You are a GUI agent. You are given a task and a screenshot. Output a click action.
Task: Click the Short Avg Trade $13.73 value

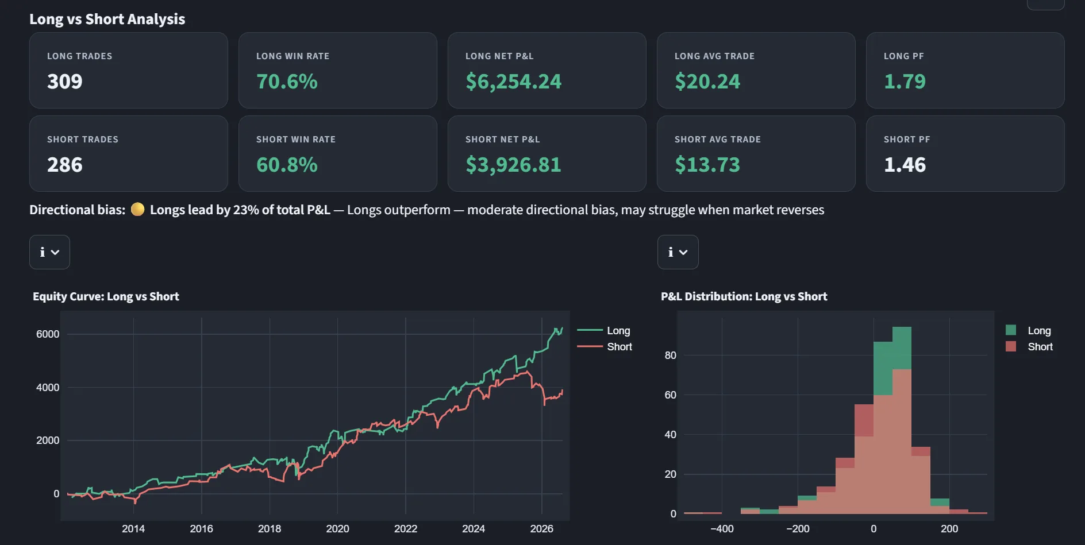[707, 165]
